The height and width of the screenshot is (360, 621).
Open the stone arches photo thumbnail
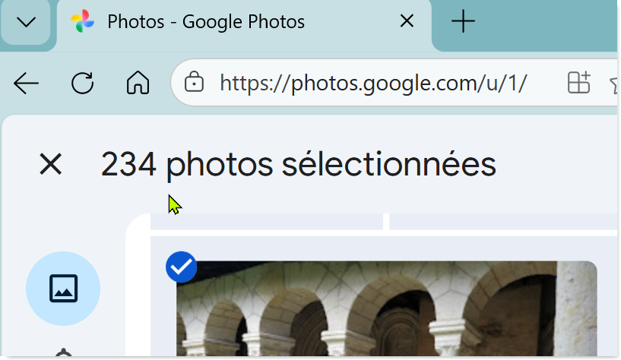tap(388, 311)
